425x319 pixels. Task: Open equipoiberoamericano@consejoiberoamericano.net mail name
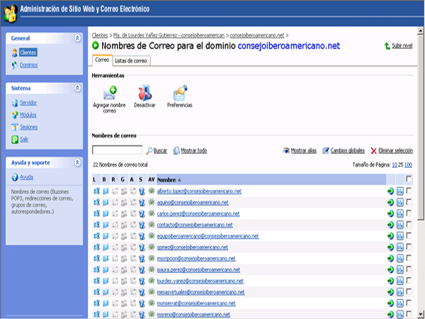pos(208,236)
